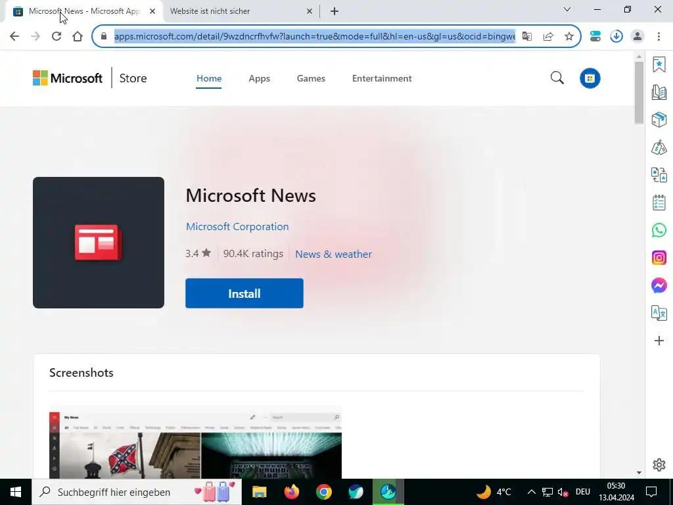Open the checklist notes sidebar icon

point(659,203)
